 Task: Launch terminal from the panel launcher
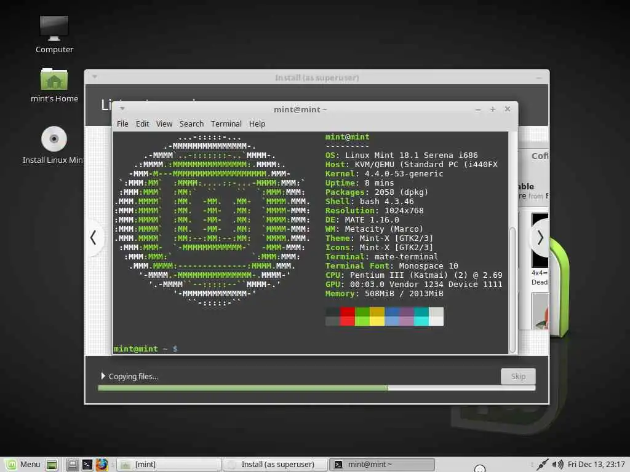pos(87,465)
